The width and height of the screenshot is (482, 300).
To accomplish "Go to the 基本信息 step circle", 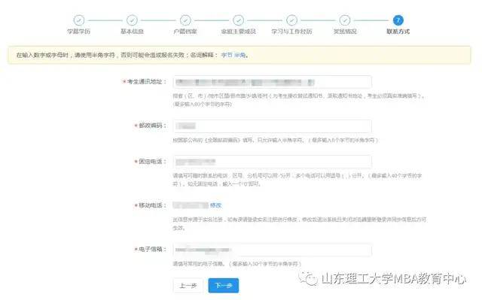I will (x=133, y=20).
